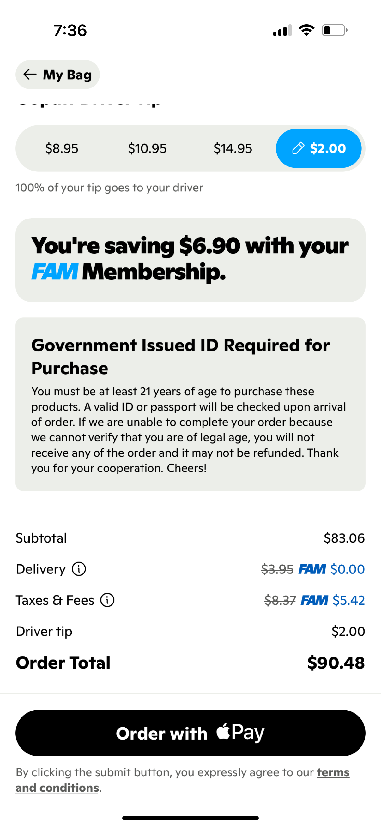The width and height of the screenshot is (381, 828).
Task: Open the Taxes & Fees info icon
Action: click(x=107, y=599)
